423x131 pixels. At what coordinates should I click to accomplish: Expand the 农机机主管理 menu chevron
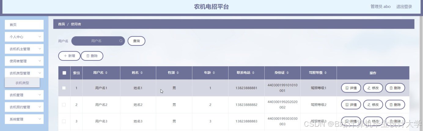pos(40,49)
